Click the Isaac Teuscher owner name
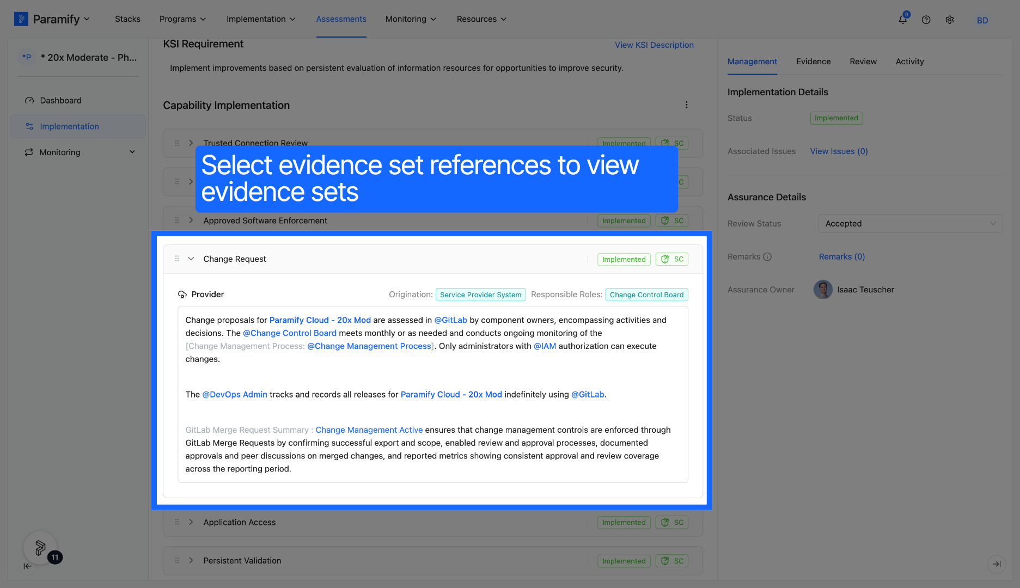 point(865,290)
